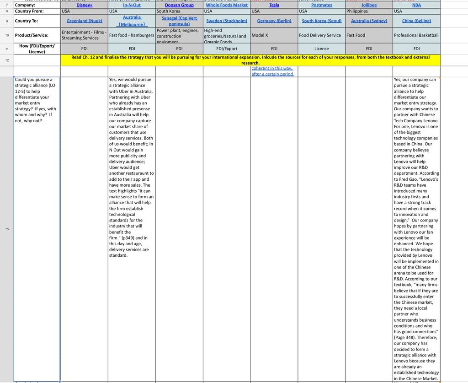Select row header 12

[7, 60]
